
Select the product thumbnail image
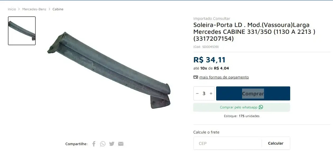(22, 31)
